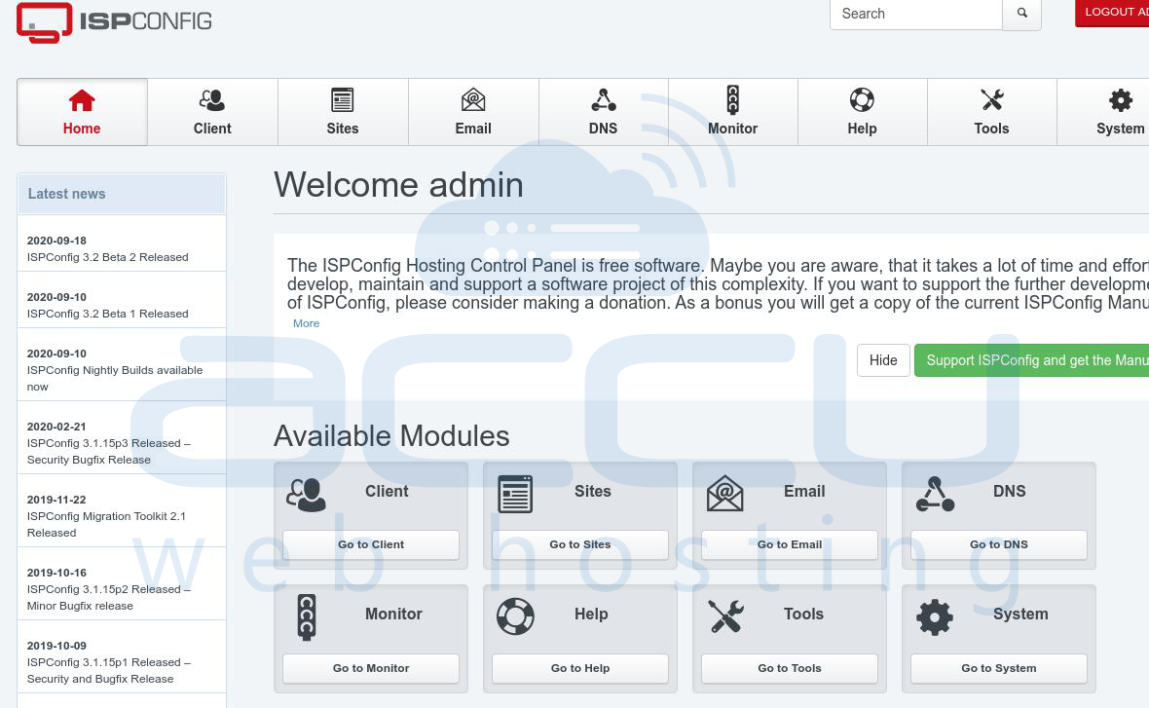Open the System tab label
The image size is (1149, 708).
click(x=1121, y=129)
